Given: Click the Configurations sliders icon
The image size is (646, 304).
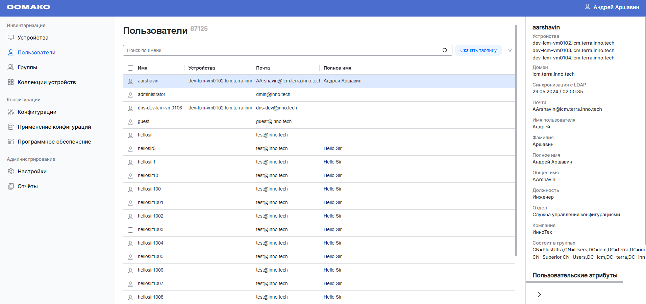Looking at the screenshot, I should (11, 112).
